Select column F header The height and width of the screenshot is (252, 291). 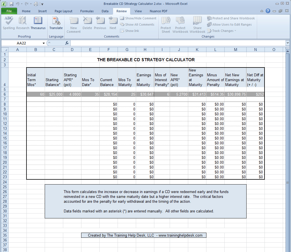108,50
